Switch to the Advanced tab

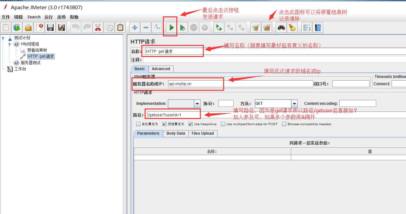(161, 69)
